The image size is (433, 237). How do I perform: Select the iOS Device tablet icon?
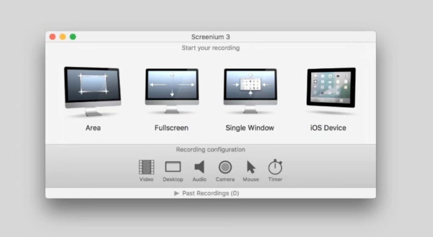point(331,88)
